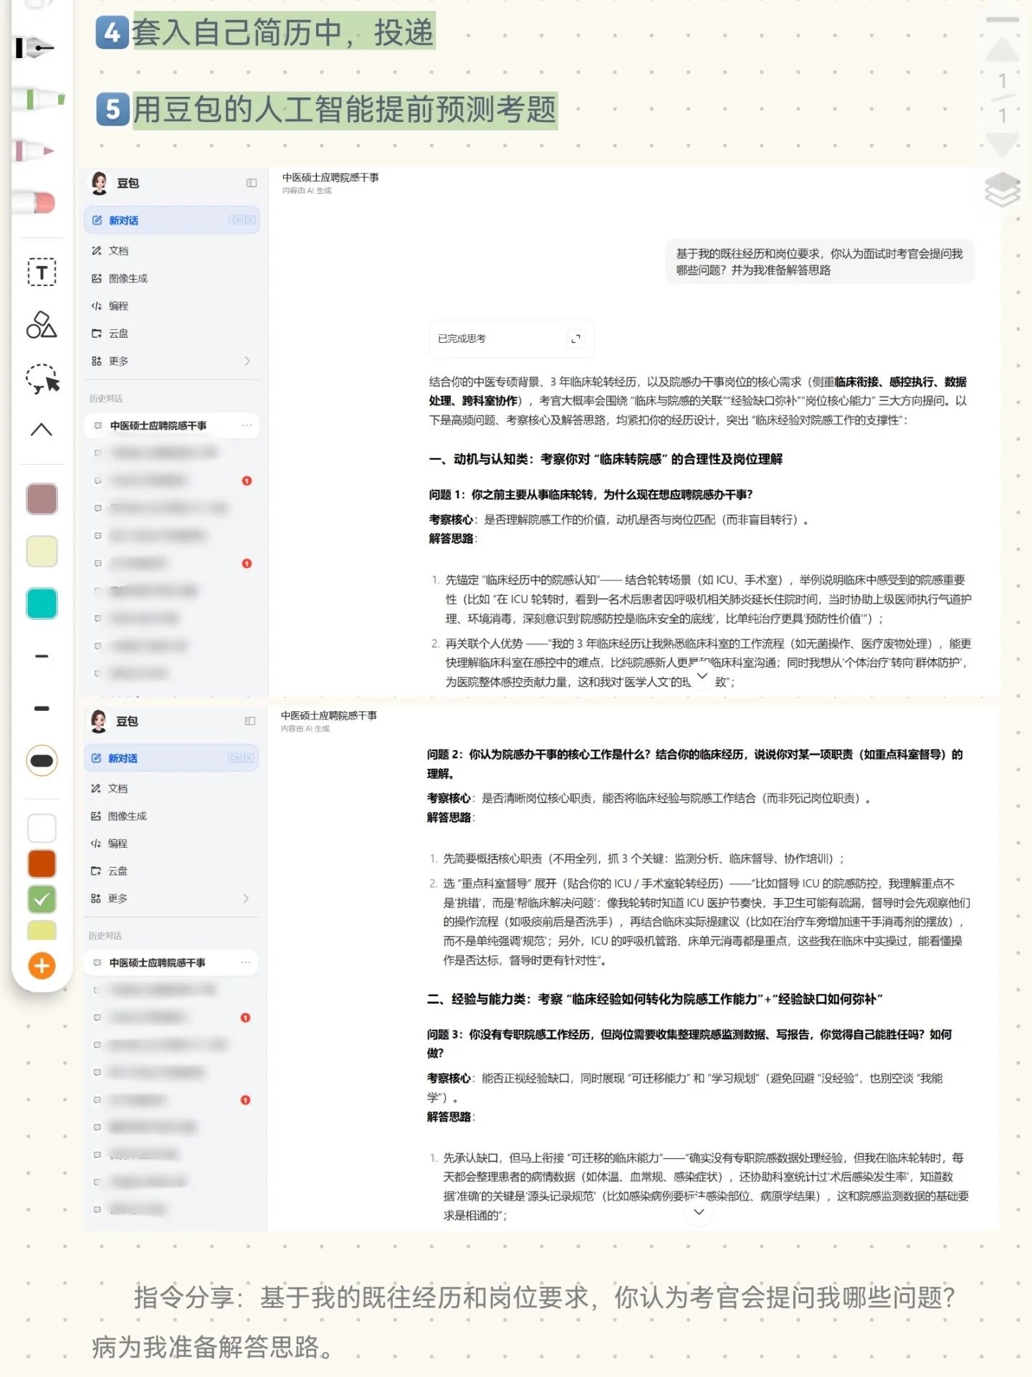Viewport: 1032px width, 1377px height.
Task: Toggle sidebar icon in lower Doubao panel
Action: pyautogui.click(x=250, y=721)
